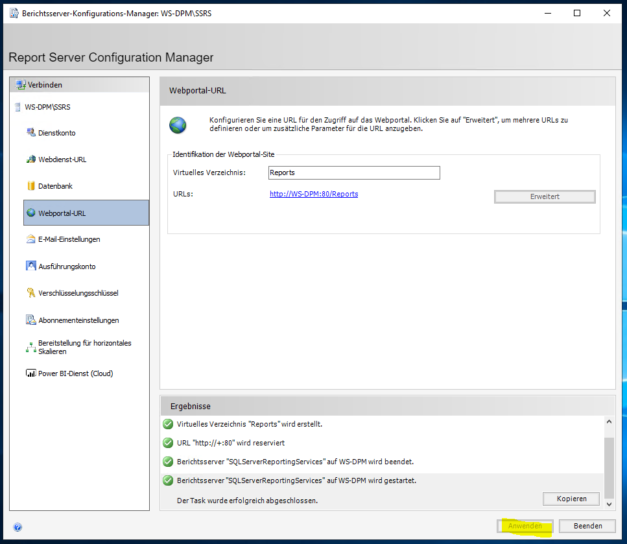Click the blue help question mark icon
Image resolution: width=627 pixels, height=544 pixels.
click(18, 527)
